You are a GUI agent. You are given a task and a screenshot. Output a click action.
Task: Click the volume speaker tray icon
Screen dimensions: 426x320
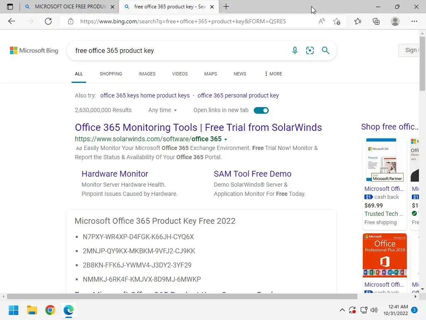(374, 310)
